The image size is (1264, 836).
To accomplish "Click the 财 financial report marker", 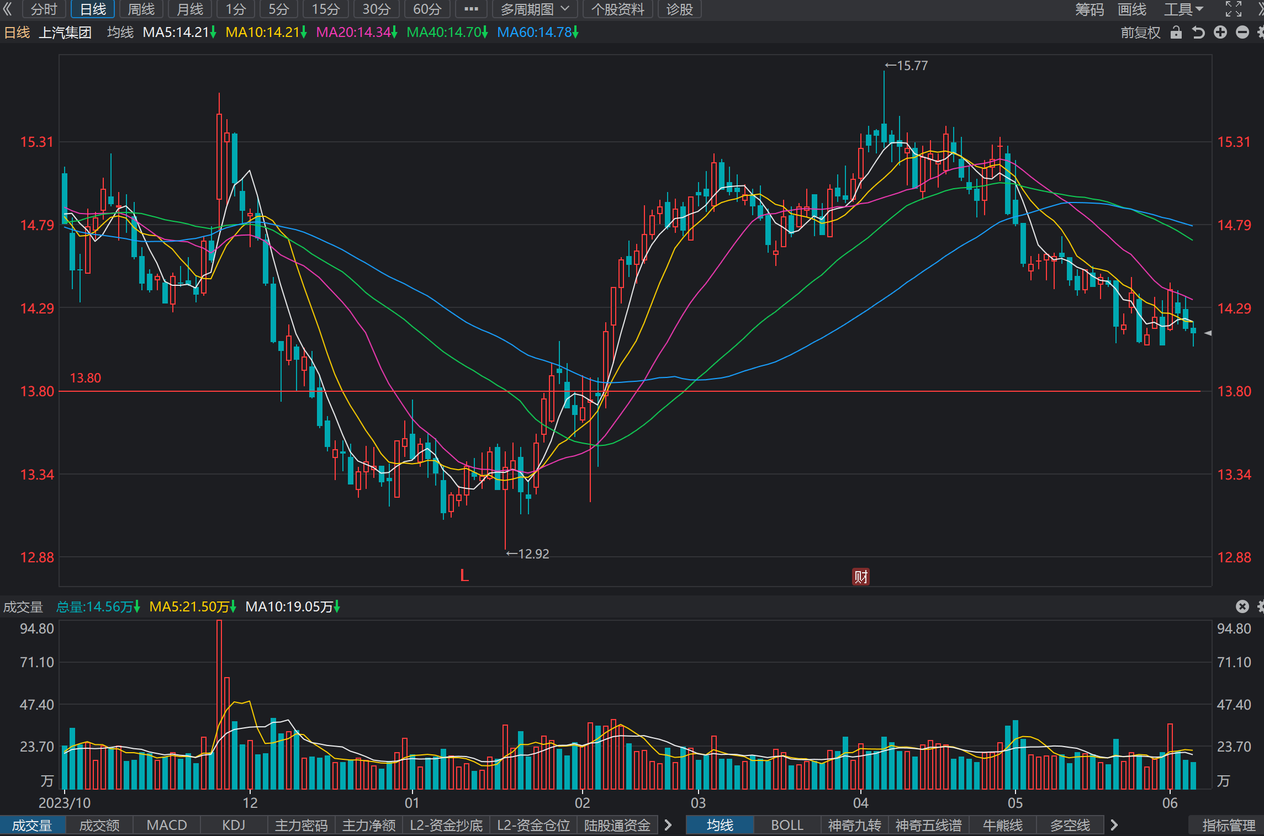I will coord(861,577).
